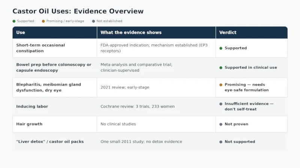Click the "Not established" legend label
Image resolution: width=300 pixels, height=168 pixels.
(109, 21)
